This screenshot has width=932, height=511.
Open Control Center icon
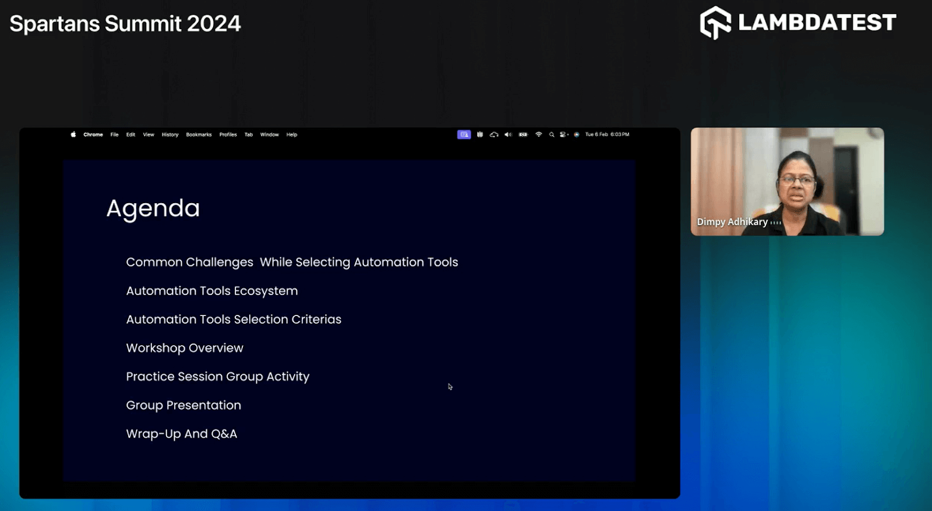point(564,134)
